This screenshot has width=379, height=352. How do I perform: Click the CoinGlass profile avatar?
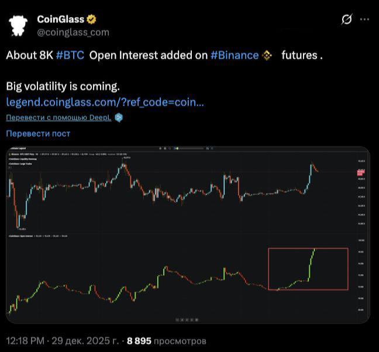(x=19, y=26)
